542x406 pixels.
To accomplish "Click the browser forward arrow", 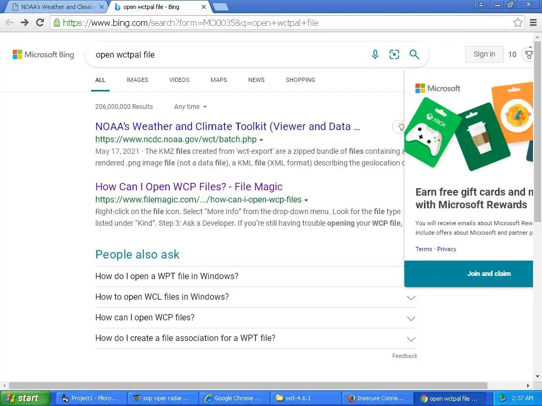I will tap(24, 23).
